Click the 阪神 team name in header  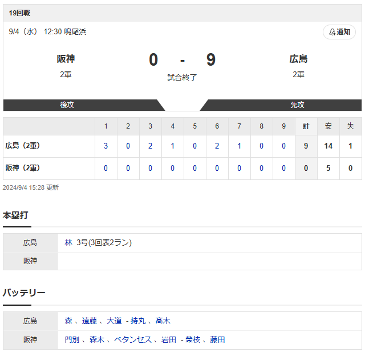tap(66, 59)
